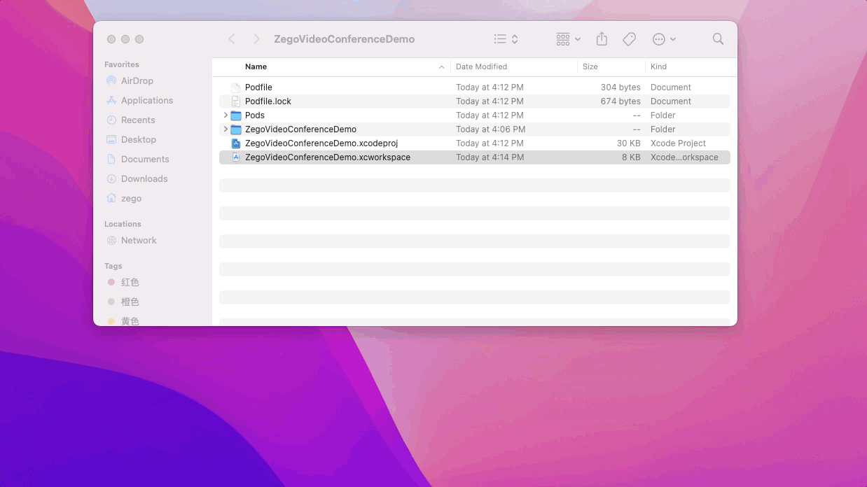Image resolution: width=867 pixels, height=487 pixels.
Task: Click the Today at 4:06 PM date
Action: (x=490, y=129)
